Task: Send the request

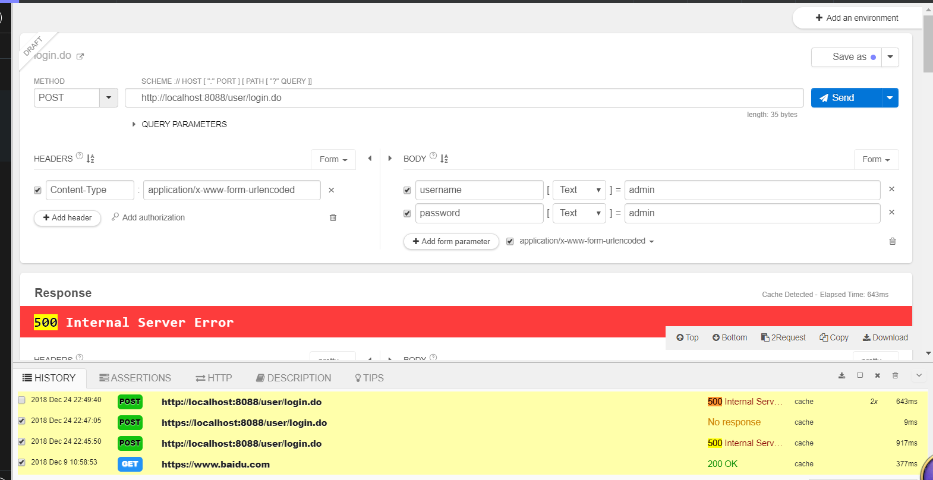Action: 846,98
